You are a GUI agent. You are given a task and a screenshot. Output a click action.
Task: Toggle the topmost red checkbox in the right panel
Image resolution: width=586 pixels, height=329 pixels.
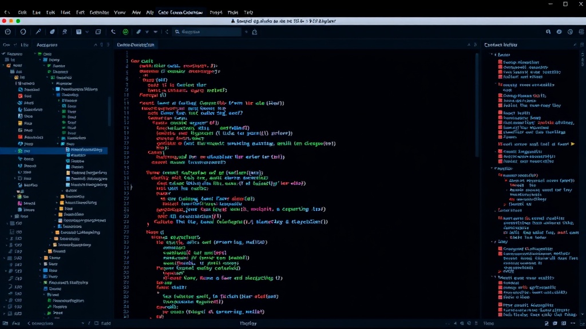(500, 62)
